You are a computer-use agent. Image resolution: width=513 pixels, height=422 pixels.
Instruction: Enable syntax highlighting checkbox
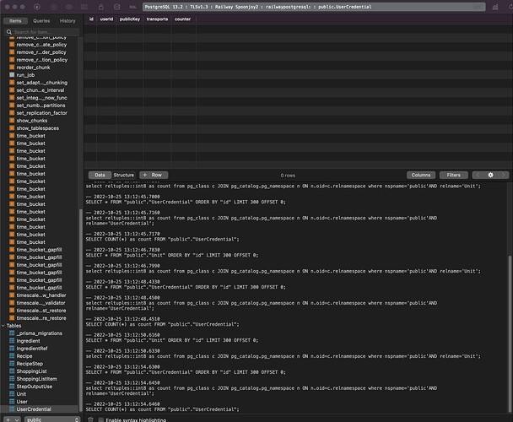click(101, 419)
